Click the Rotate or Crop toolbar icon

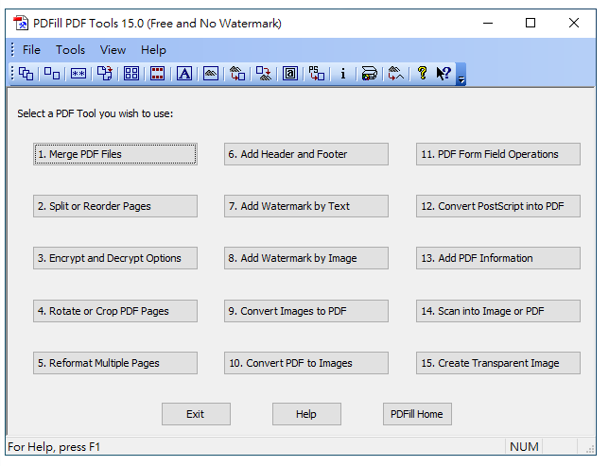coord(104,74)
